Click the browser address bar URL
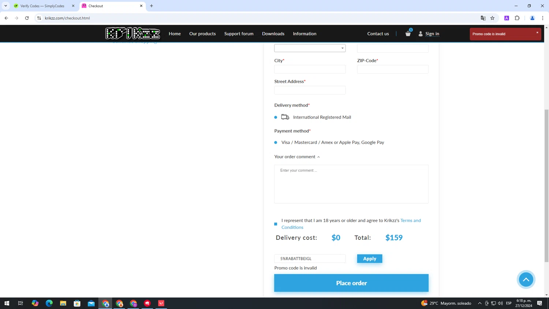This screenshot has height=309, width=549. point(67,18)
